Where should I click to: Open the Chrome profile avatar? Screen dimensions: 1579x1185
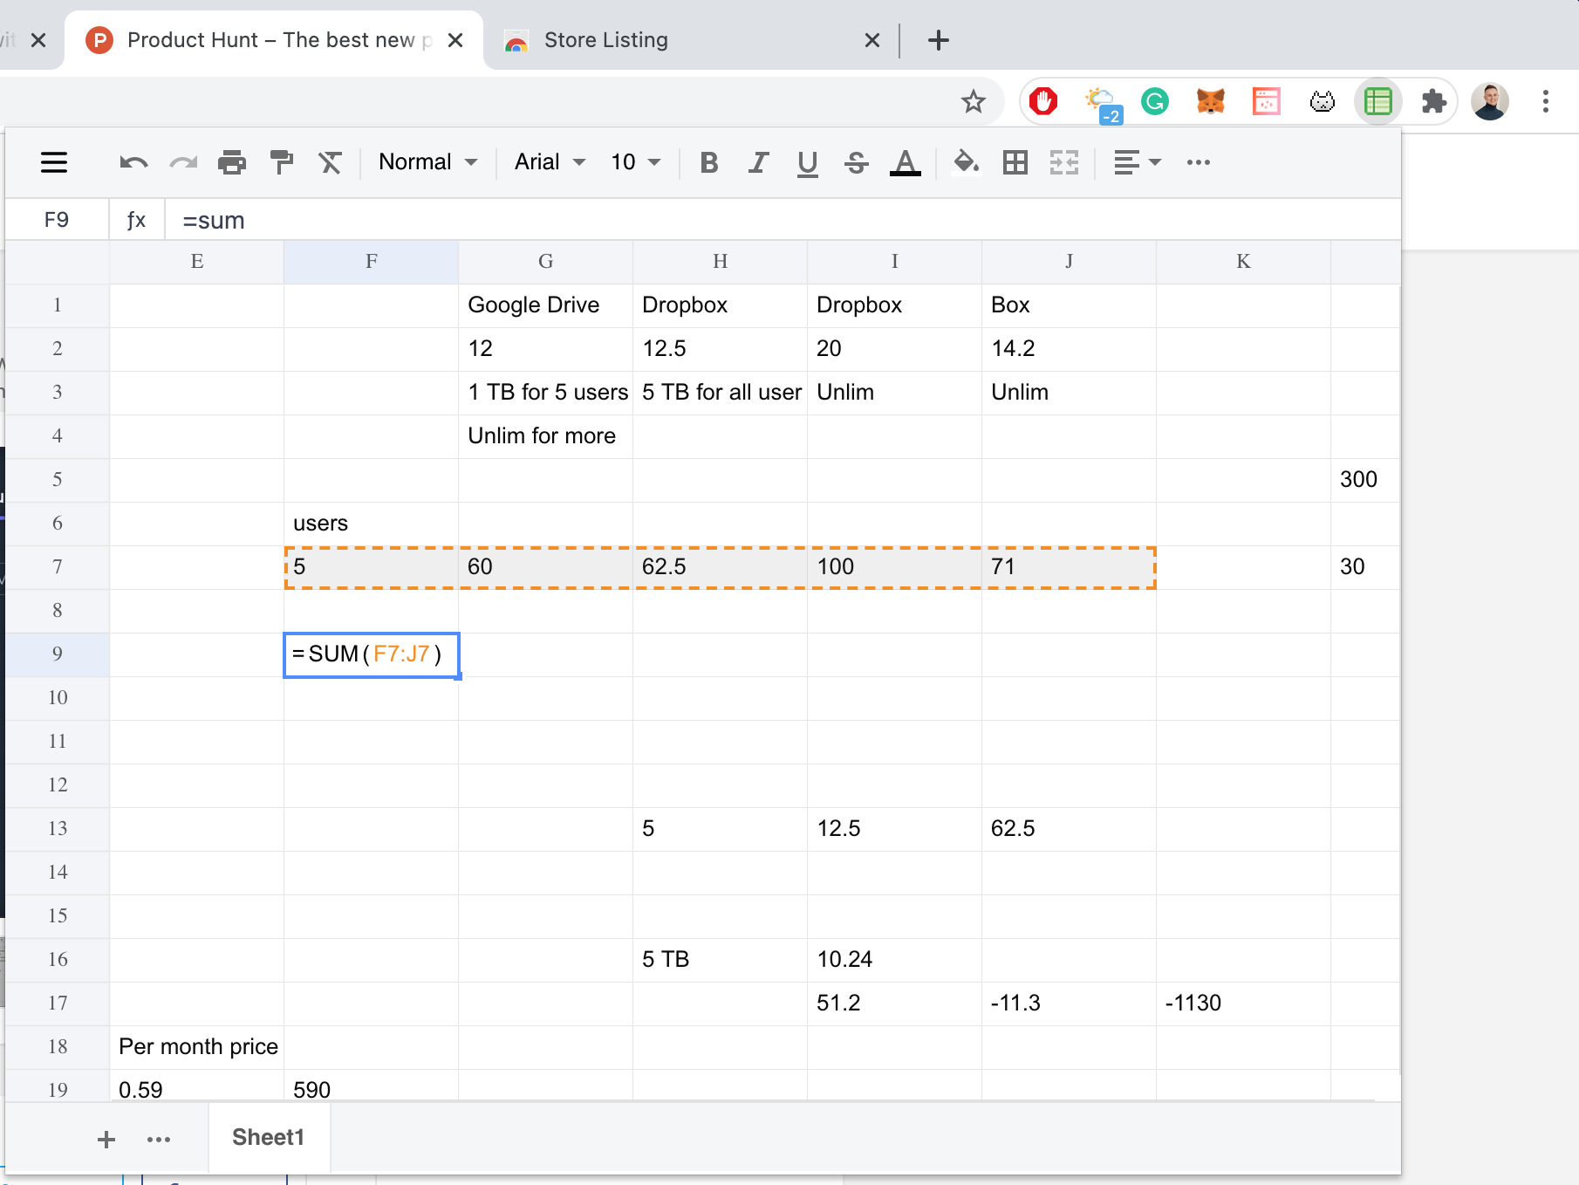(1490, 102)
